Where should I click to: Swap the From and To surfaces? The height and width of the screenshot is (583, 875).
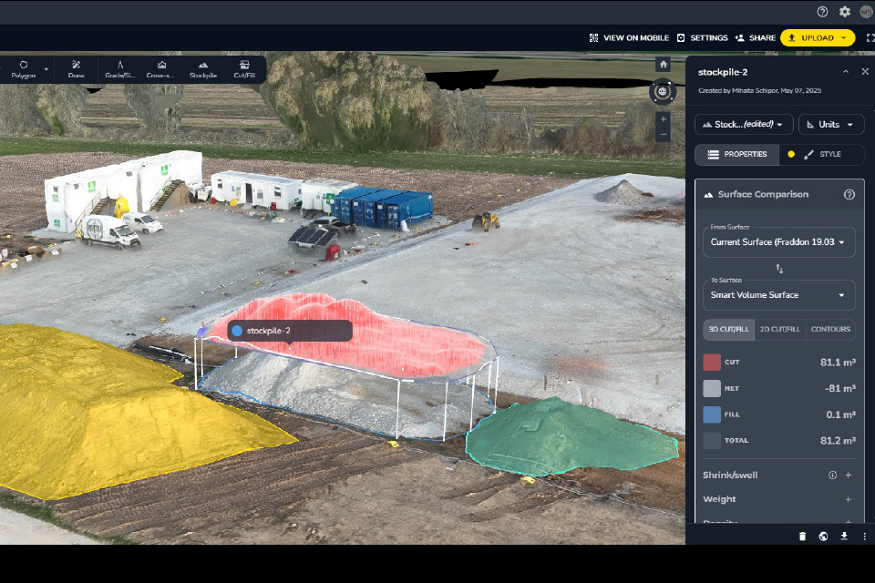point(779,269)
